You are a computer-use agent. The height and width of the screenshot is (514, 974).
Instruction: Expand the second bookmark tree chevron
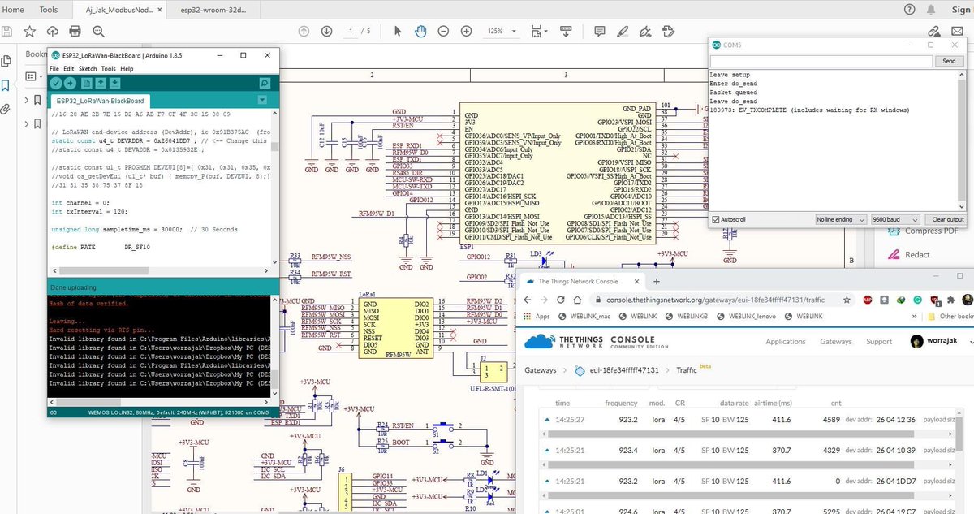(x=27, y=124)
